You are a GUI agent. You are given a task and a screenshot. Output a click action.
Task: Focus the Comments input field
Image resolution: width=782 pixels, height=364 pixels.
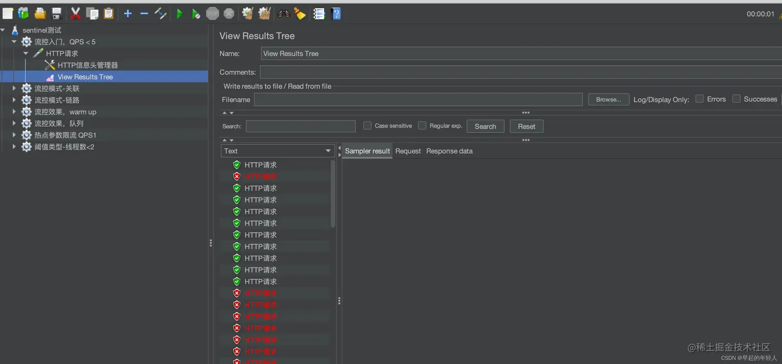click(x=521, y=72)
